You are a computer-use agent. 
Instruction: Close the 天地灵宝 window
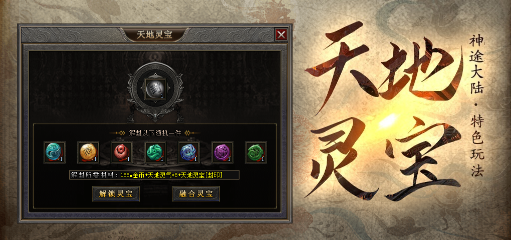pos(281,34)
